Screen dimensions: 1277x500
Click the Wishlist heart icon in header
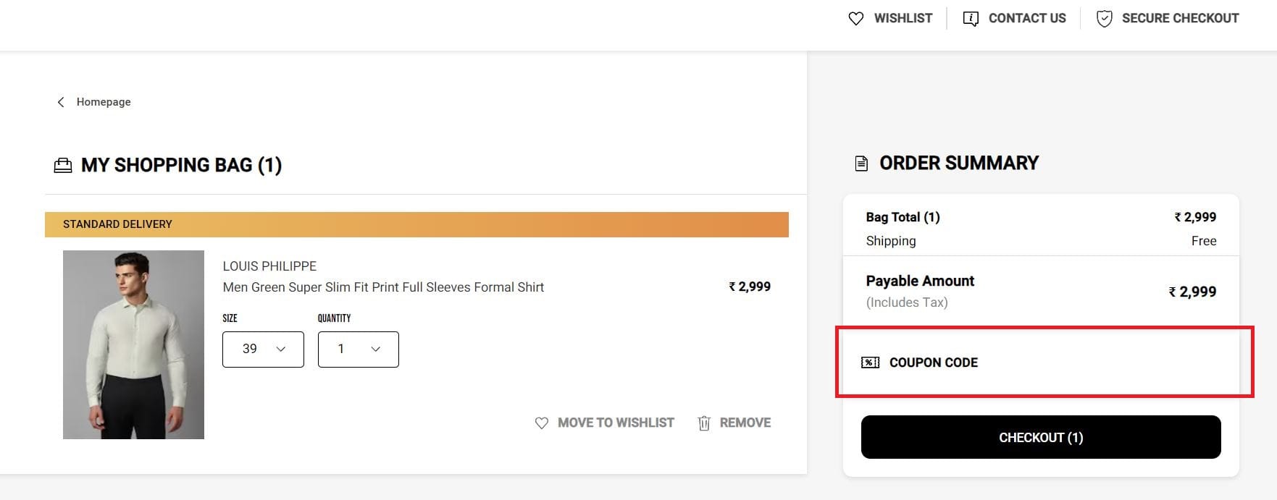855,19
